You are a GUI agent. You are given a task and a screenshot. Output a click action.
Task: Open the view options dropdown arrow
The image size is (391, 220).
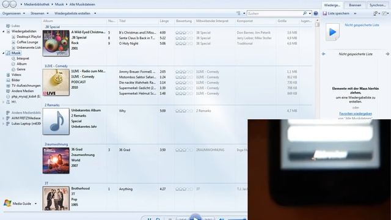click(244, 13)
